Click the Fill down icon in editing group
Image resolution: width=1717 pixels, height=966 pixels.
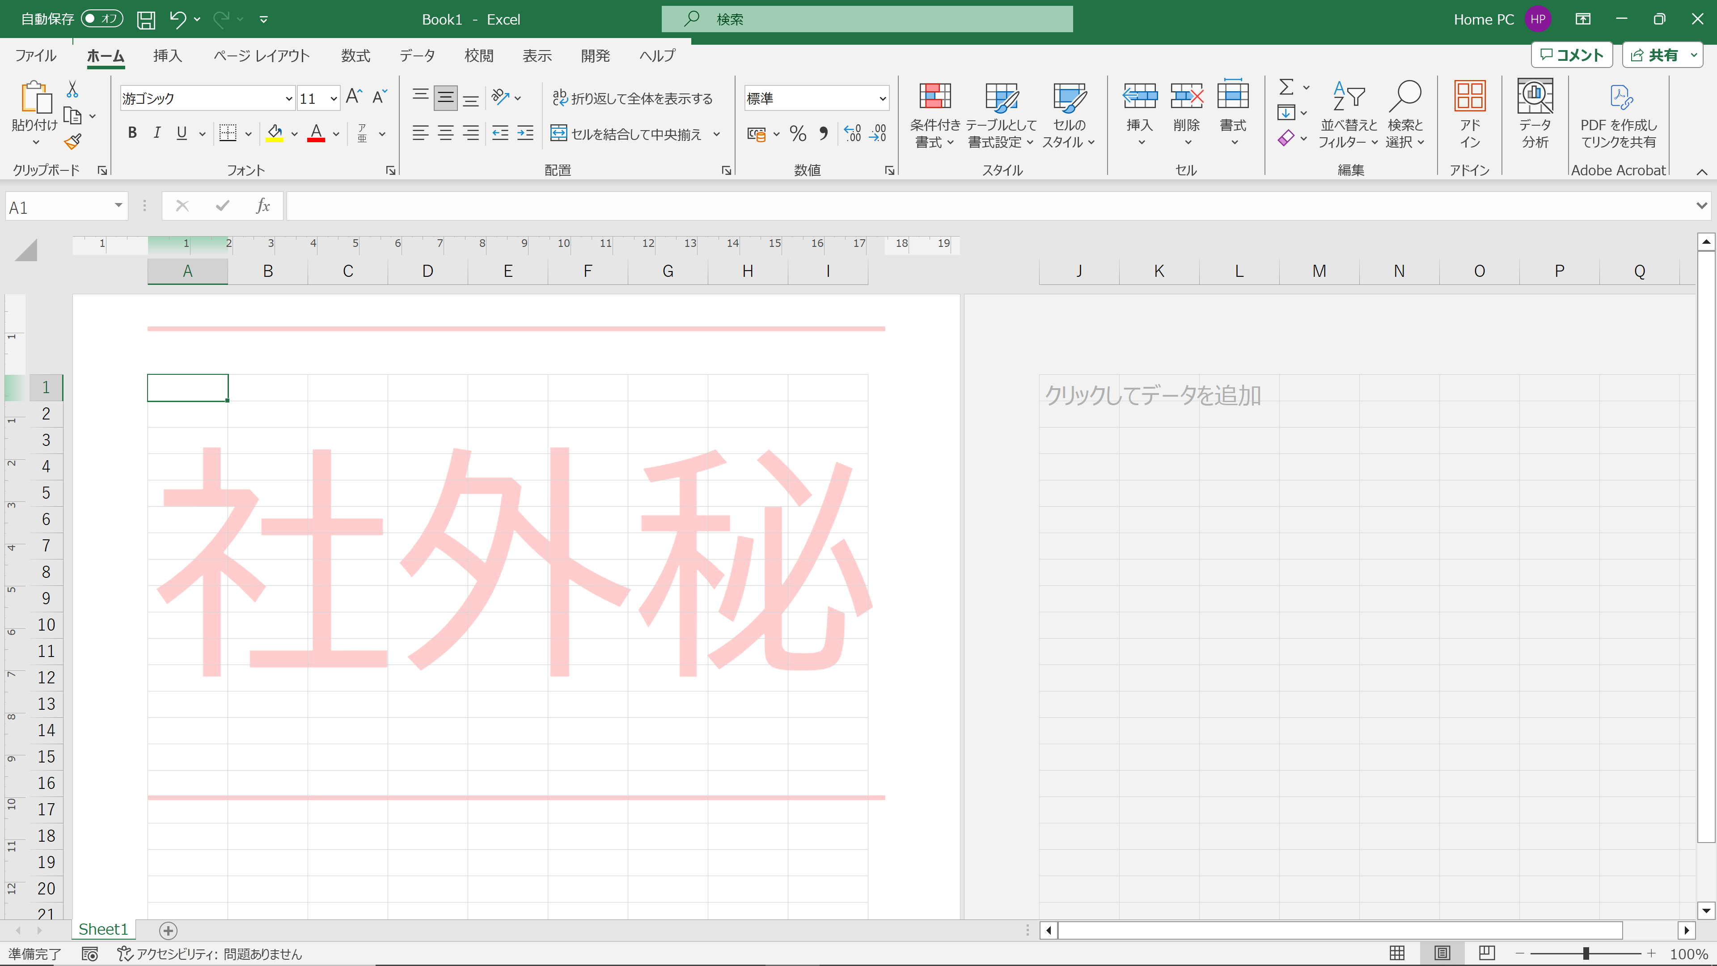[x=1286, y=112]
